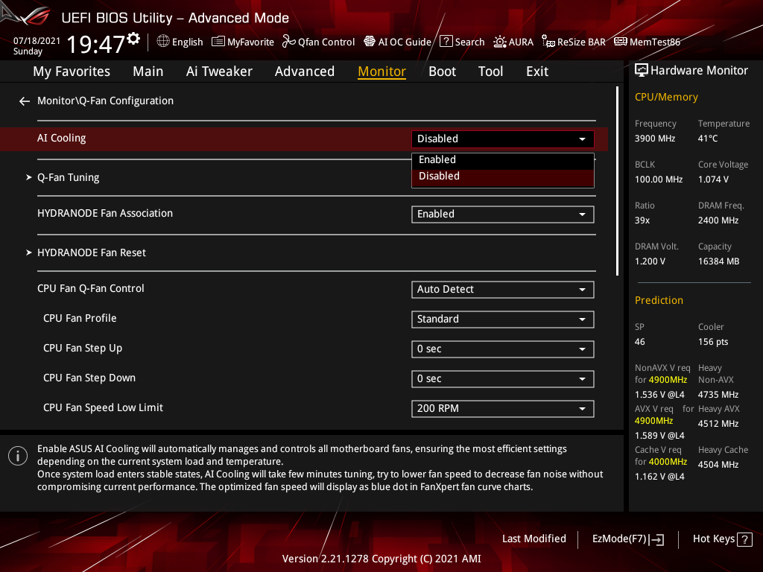Image resolution: width=763 pixels, height=572 pixels.
Task: Open the CPU Fan Speed Low Limit dropdown
Action: click(x=502, y=408)
